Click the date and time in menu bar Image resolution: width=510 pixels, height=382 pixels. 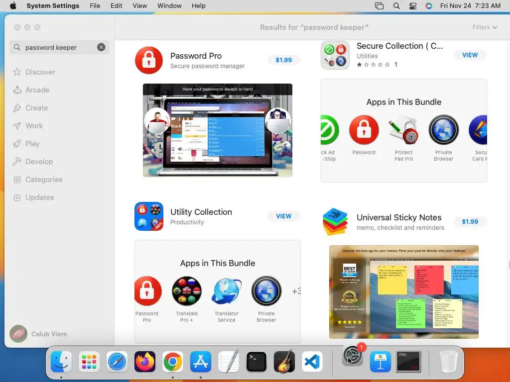[x=470, y=6]
